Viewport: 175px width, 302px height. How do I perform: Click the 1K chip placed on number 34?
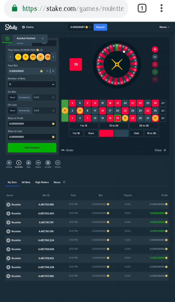[155, 118]
